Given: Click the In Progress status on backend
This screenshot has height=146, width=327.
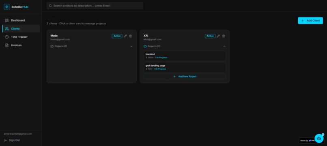Looking at the screenshot, I should coord(161,58).
